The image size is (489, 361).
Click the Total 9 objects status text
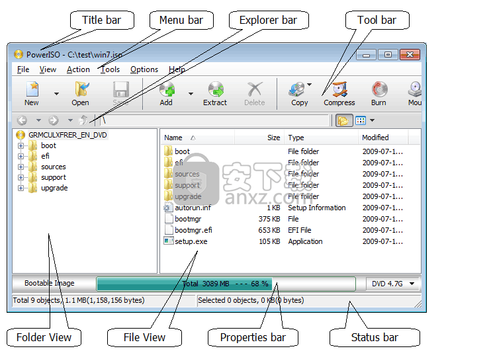[79, 300]
